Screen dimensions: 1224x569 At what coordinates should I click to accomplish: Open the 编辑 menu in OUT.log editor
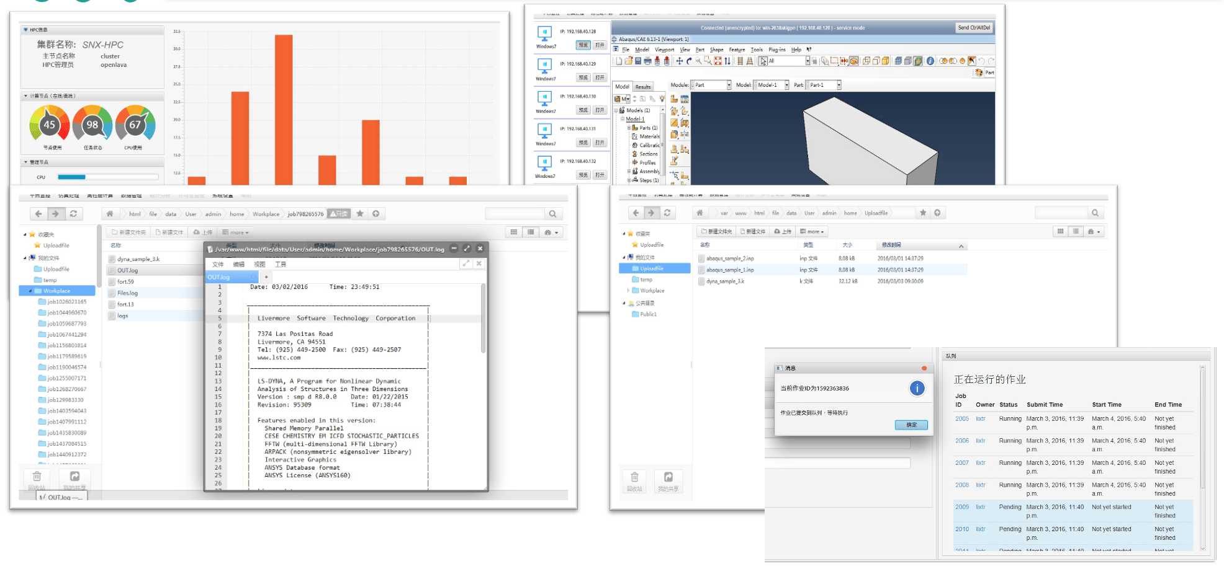238,264
